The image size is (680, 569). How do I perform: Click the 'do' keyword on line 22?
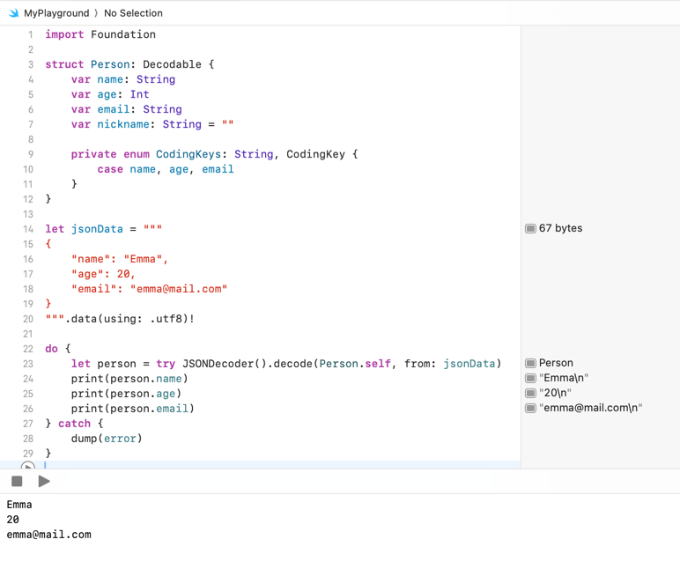(52, 349)
